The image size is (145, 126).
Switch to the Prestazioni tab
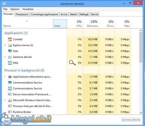(22, 14)
